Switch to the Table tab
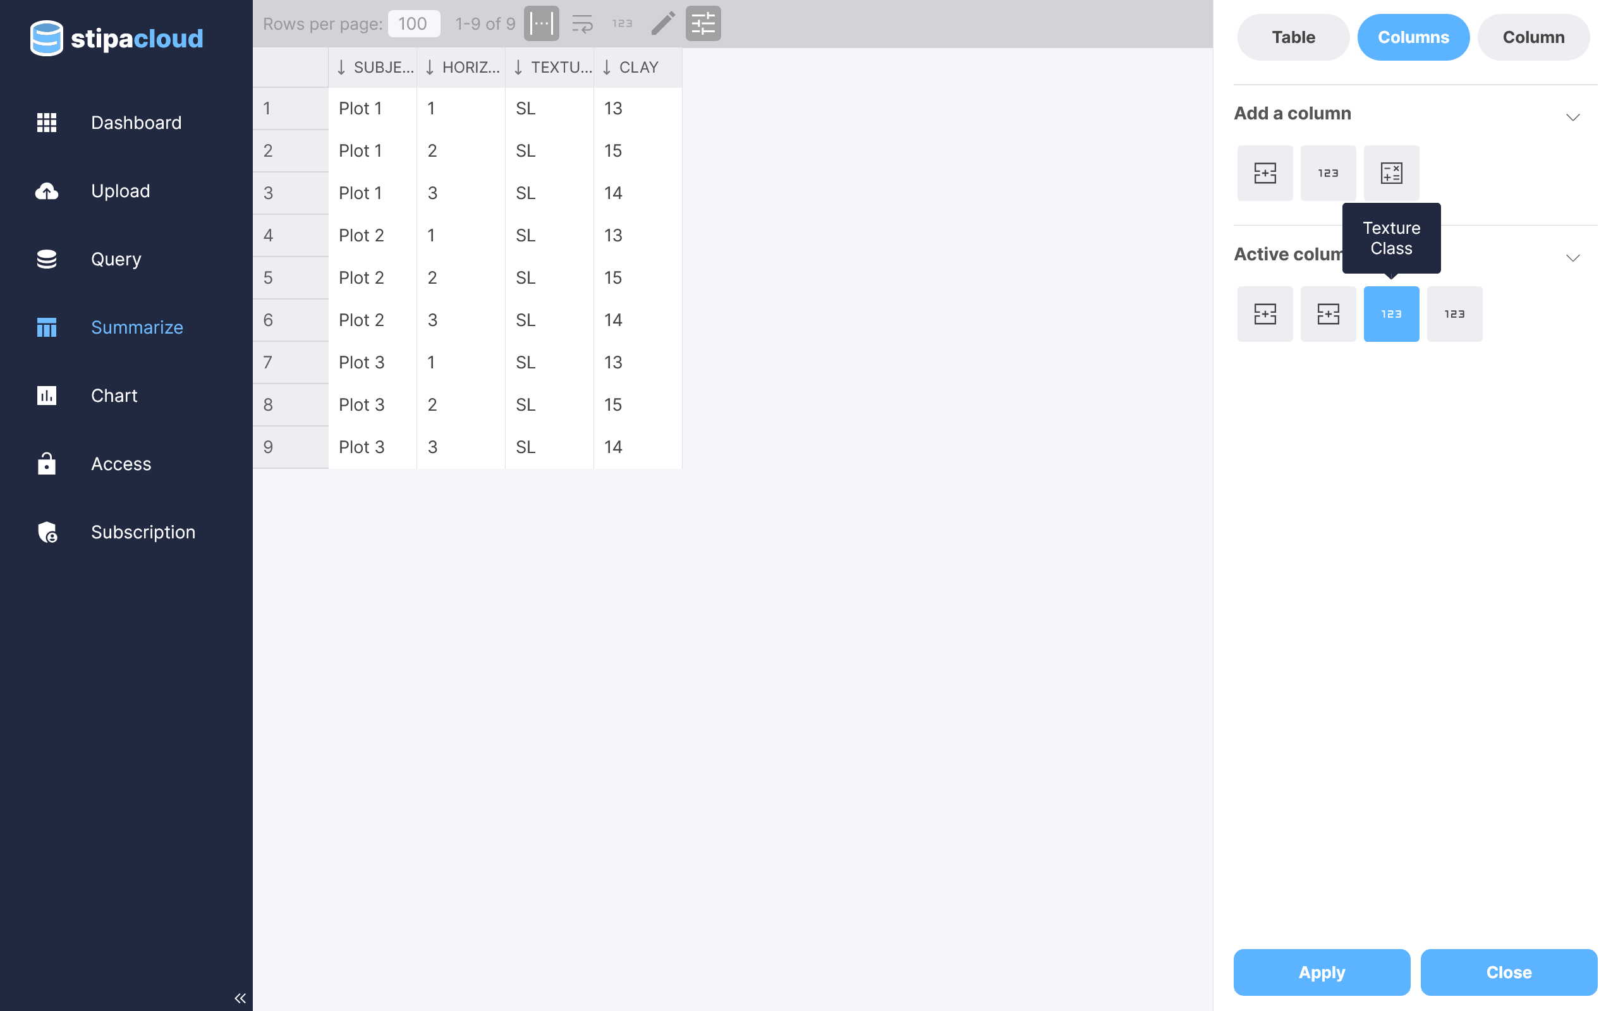The image size is (1618, 1011). pos(1293,37)
